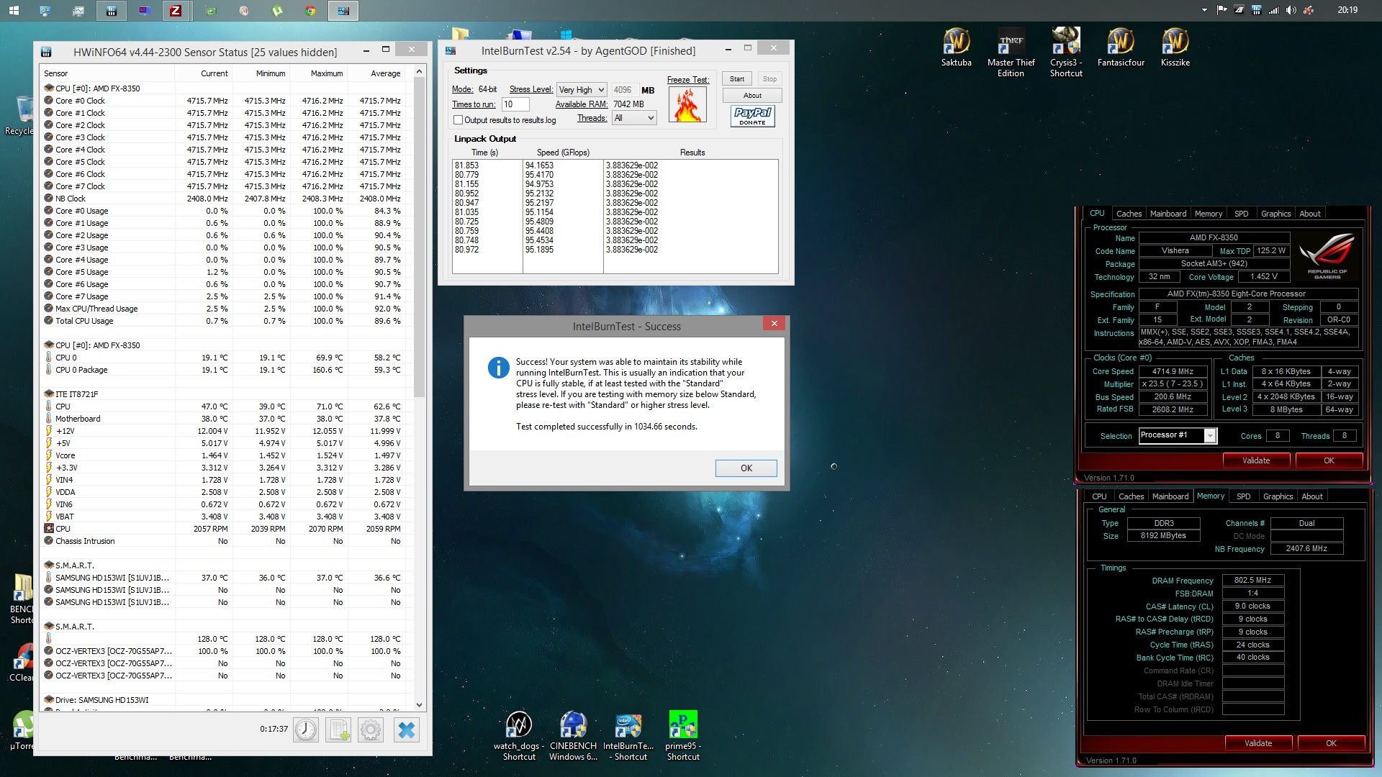Click the HWiNFO clock reset timer icon
Screen dimensions: 1382x777
click(306, 730)
